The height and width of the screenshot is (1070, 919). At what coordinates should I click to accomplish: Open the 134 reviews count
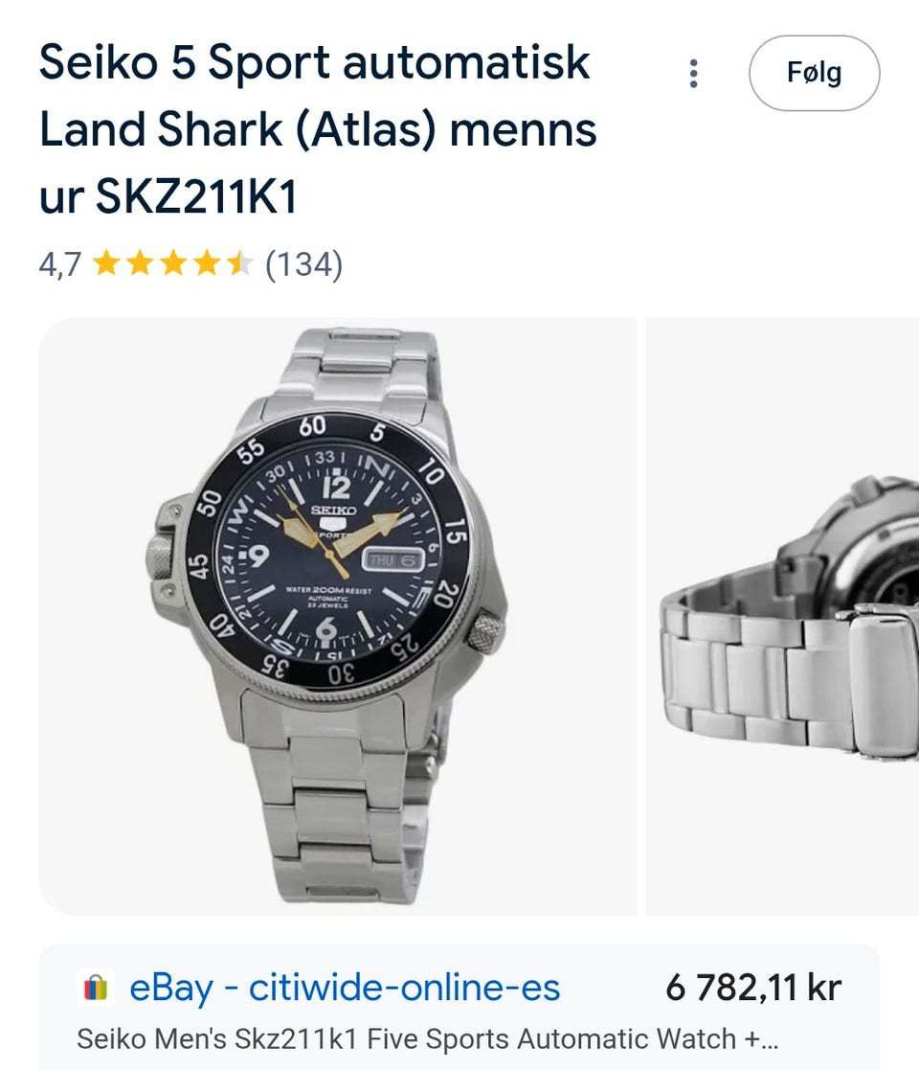pos(303,263)
